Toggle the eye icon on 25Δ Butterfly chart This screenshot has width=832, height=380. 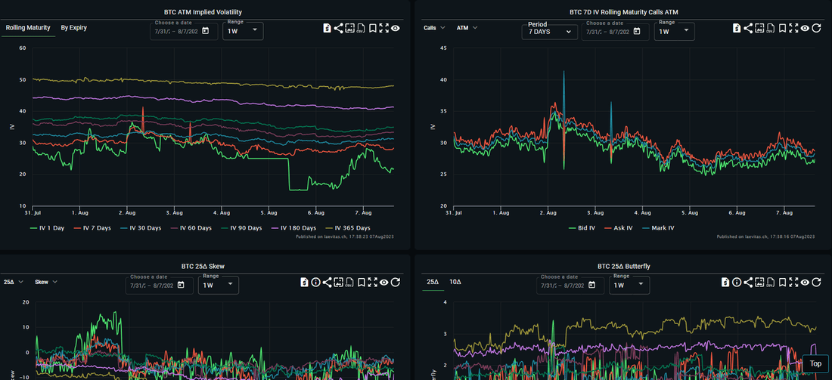[805, 283]
